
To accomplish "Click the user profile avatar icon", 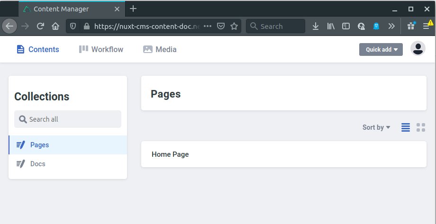I will tap(418, 49).
